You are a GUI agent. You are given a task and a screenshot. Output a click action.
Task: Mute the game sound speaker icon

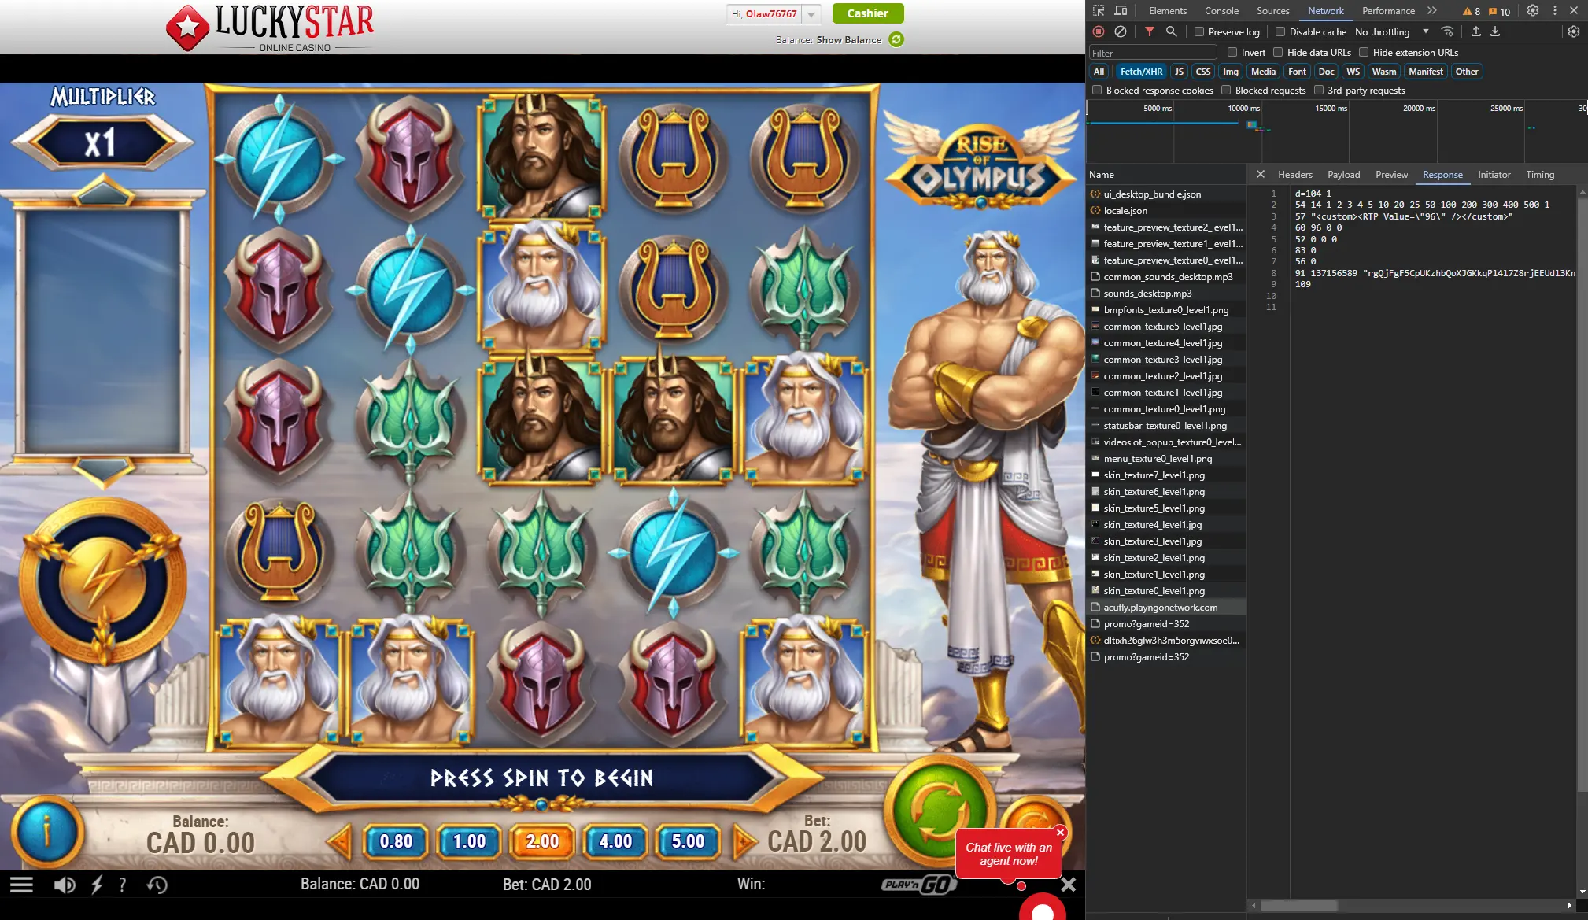[x=65, y=885]
